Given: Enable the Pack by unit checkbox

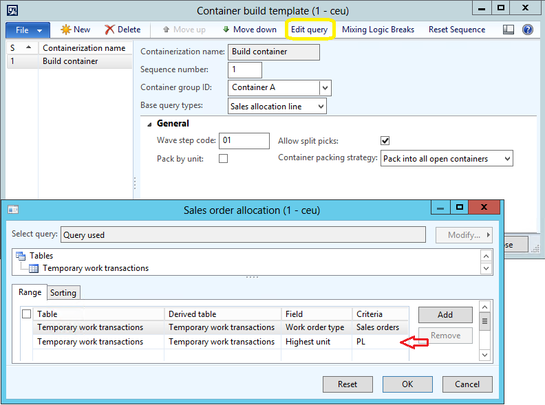Looking at the screenshot, I should [223, 159].
